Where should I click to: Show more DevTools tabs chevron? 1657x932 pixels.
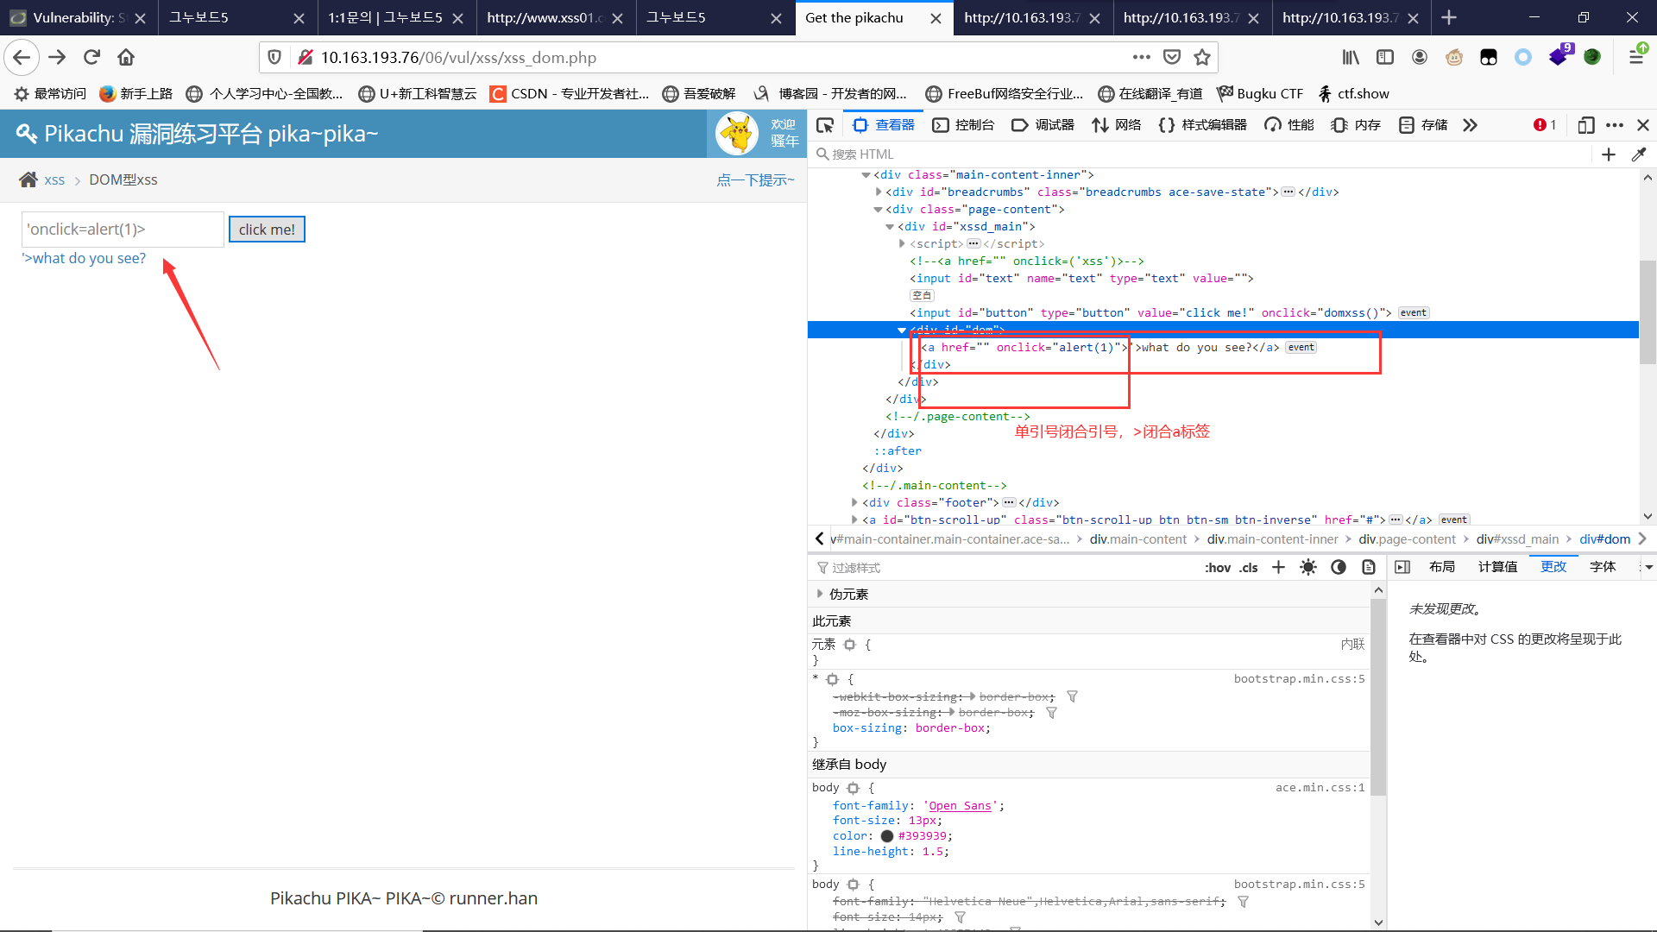coord(1470,125)
